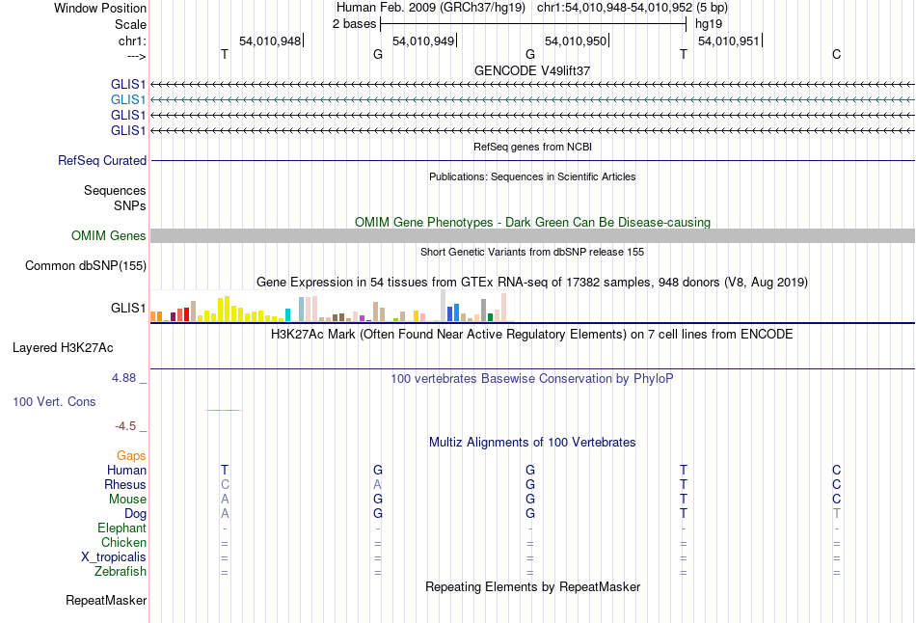
Task: Open the GENCODE V49lift37 track title
Action: pyautogui.click(x=532, y=70)
